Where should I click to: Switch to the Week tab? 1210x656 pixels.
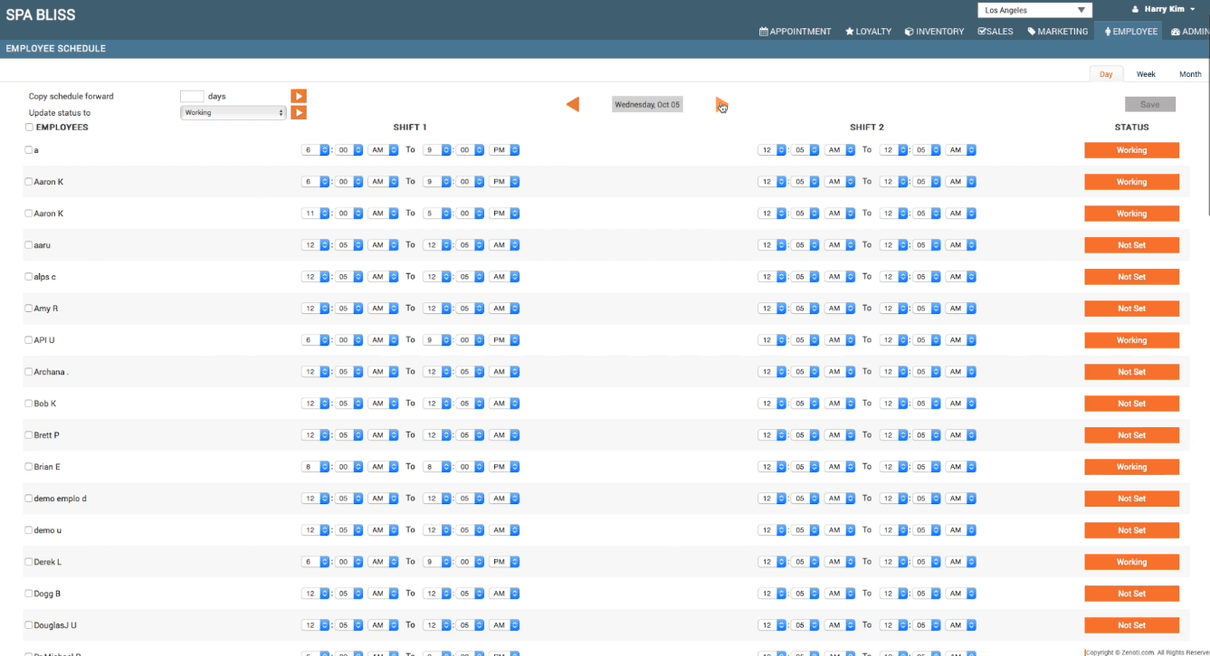tap(1146, 74)
